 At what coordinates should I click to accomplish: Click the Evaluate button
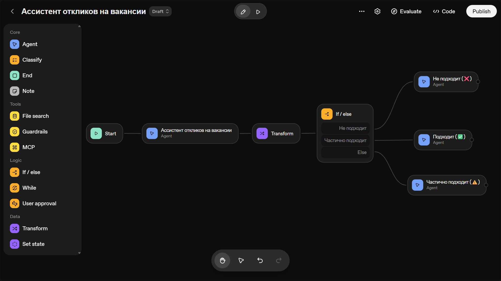tap(406, 11)
